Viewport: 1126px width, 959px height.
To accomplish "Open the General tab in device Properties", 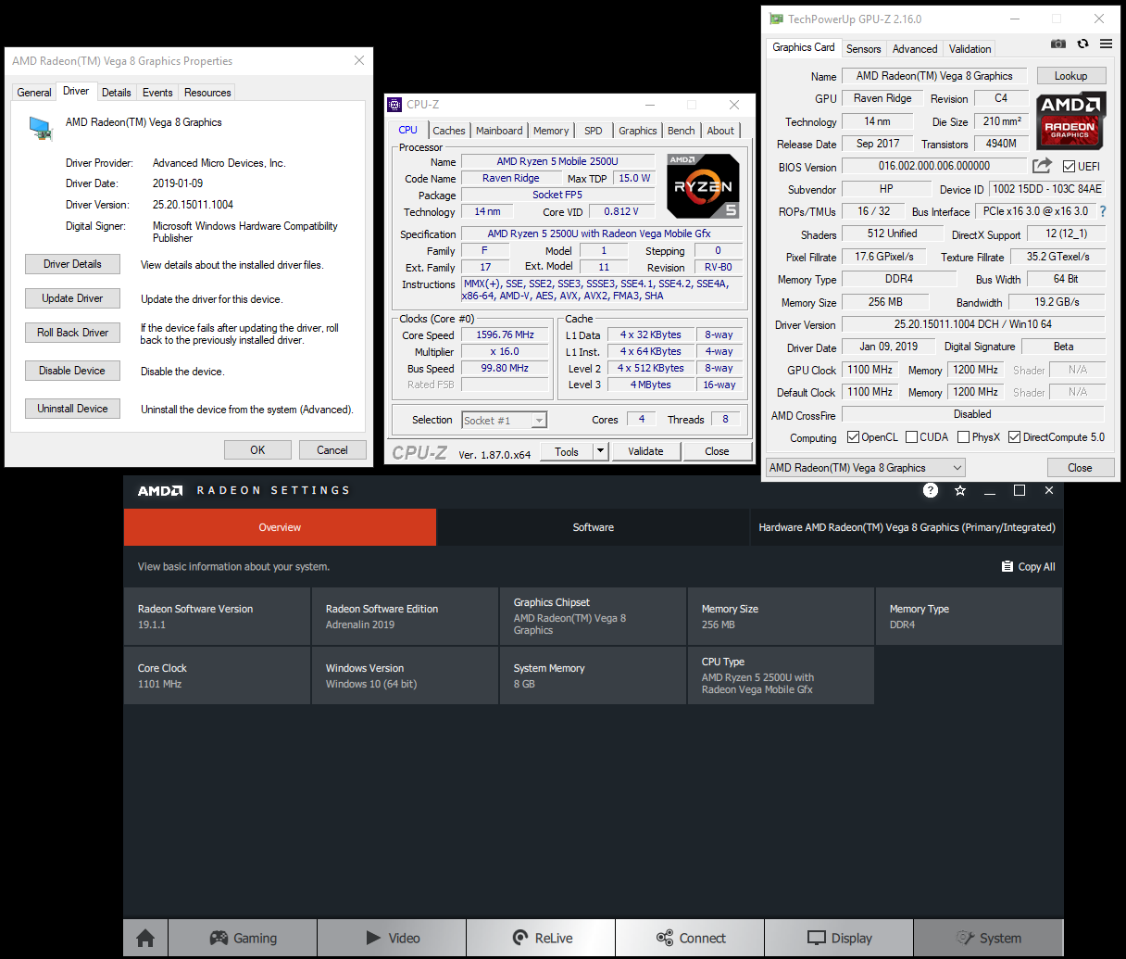I will pos(34,93).
